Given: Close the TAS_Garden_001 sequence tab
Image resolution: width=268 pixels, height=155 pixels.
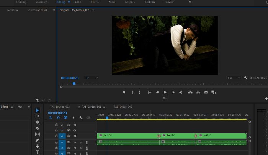Looking at the screenshot, I should coord(79,107).
